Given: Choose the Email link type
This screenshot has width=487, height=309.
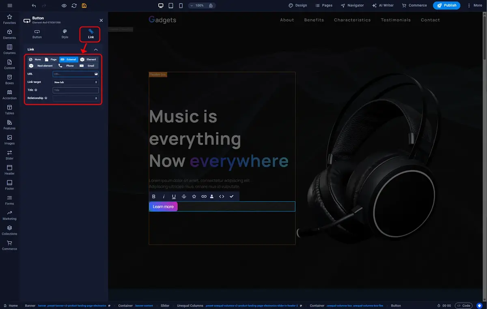Looking at the screenshot, I should [x=88, y=66].
